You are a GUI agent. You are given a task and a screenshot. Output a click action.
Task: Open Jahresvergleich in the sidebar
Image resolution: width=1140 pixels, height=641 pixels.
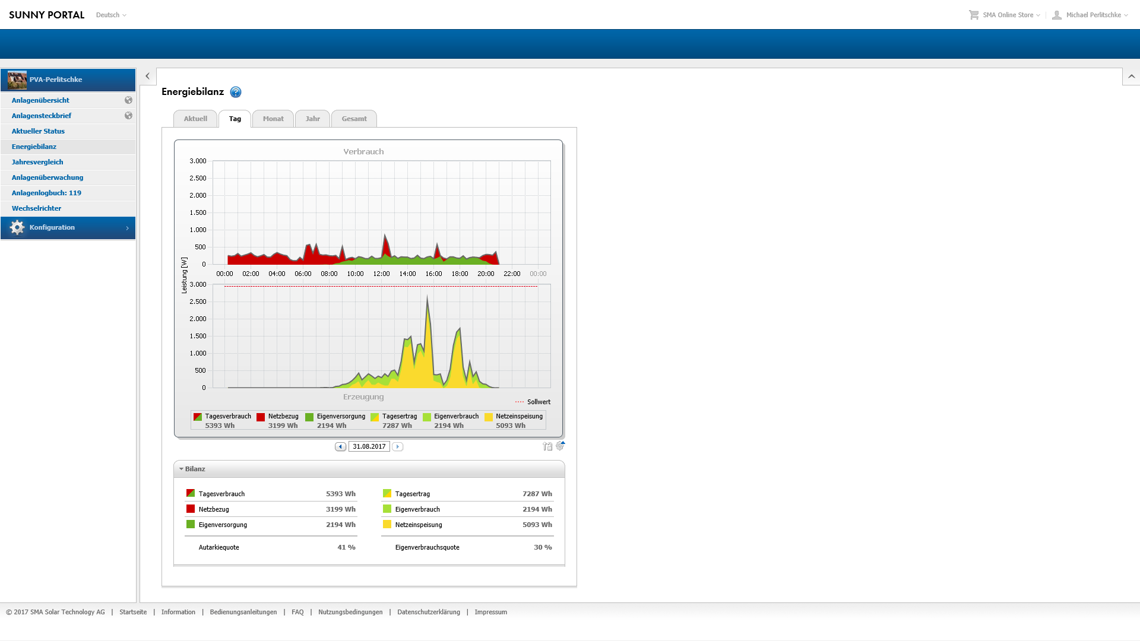coord(37,162)
